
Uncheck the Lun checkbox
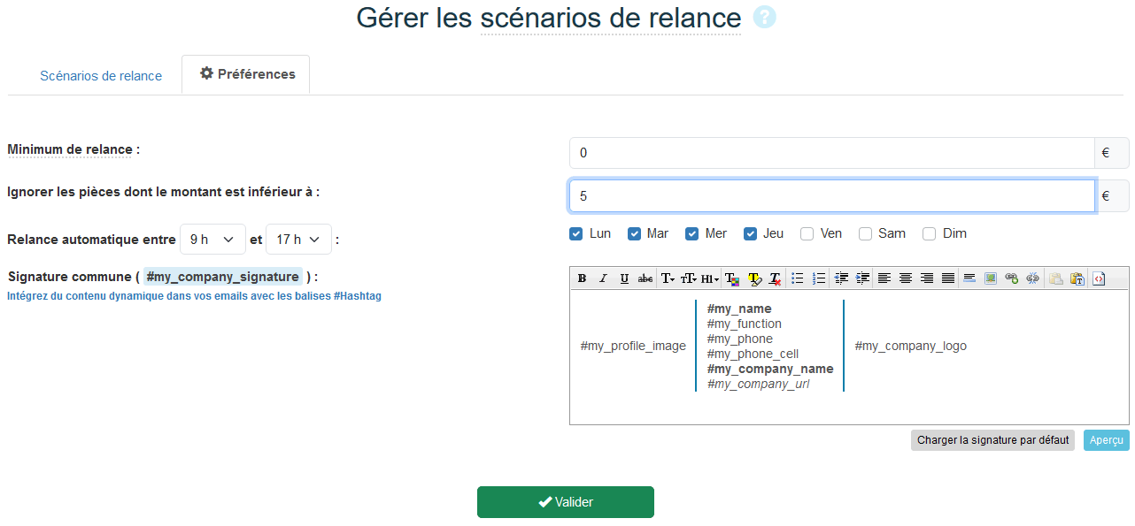point(575,233)
